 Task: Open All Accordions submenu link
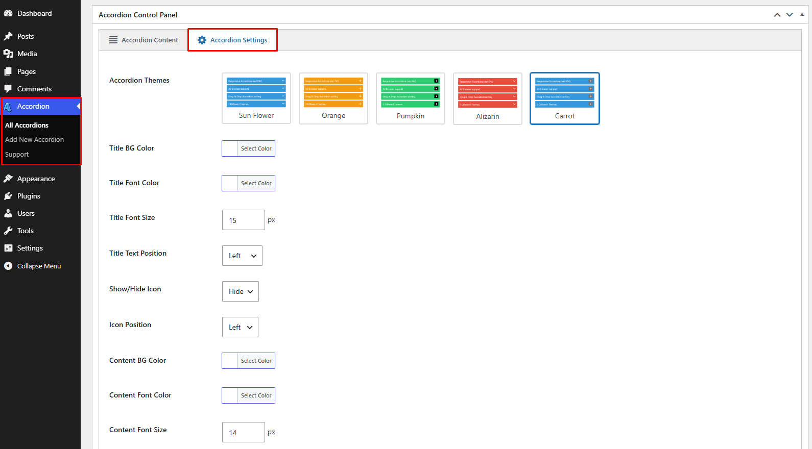27,125
